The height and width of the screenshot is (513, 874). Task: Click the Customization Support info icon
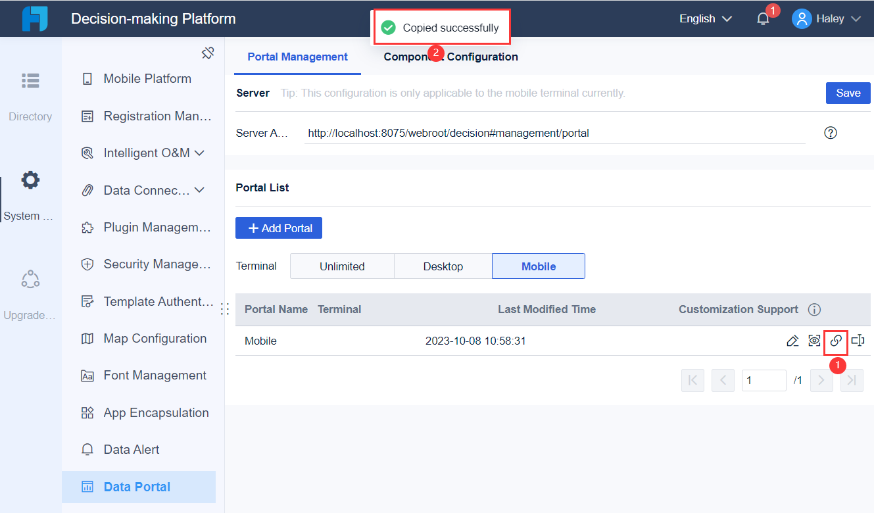pyautogui.click(x=814, y=309)
